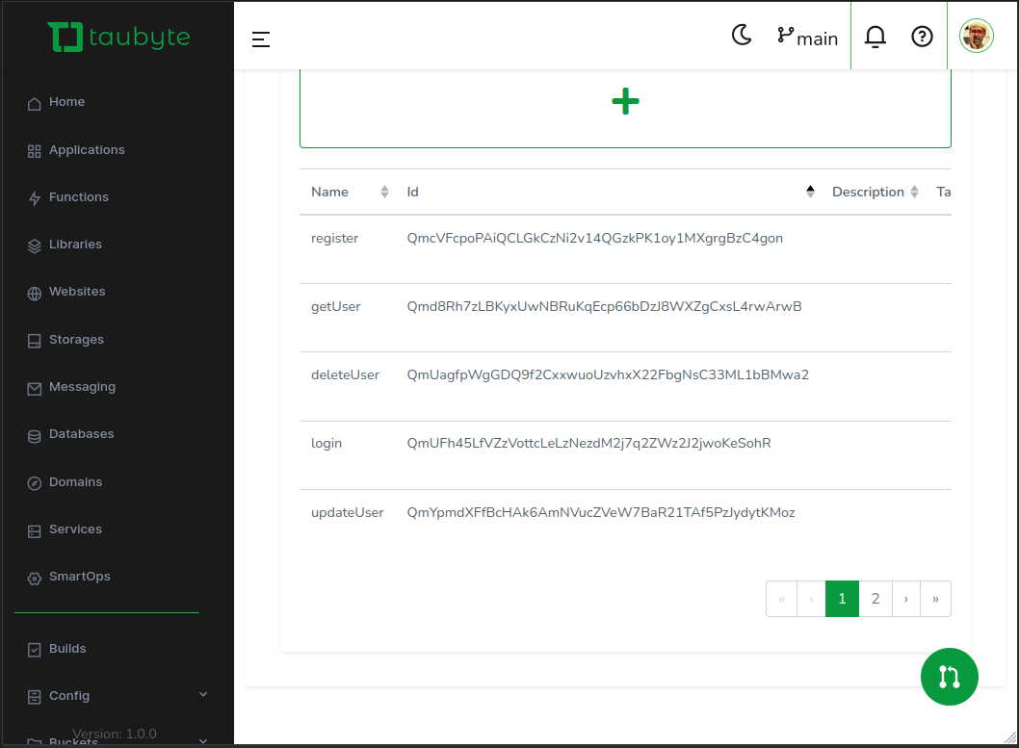Expand the Config section chevron
1019x748 pixels.
pyautogui.click(x=203, y=694)
